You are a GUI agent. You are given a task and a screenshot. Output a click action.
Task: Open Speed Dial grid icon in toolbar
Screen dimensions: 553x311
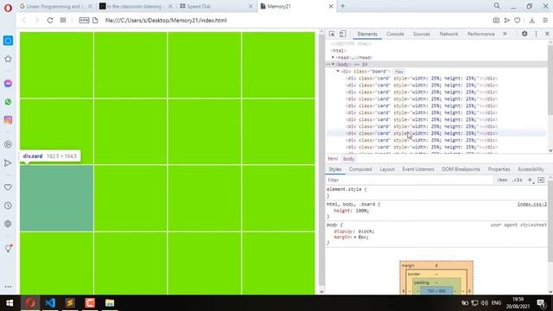coord(63,21)
